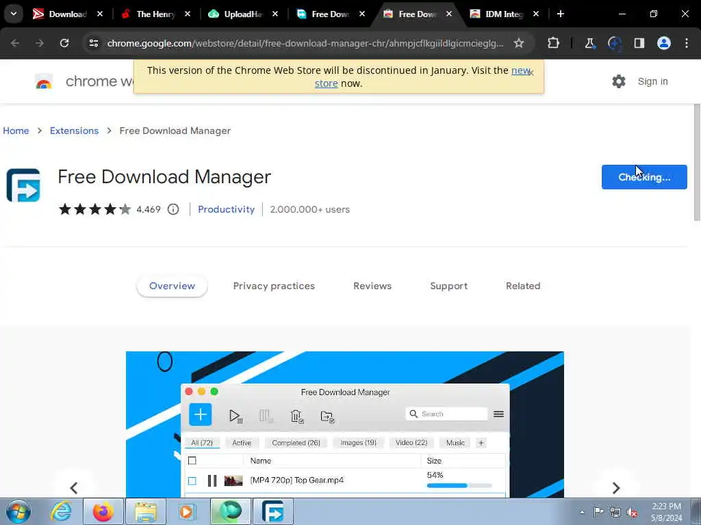This screenshot has width=701, height=525.
Task: Click the muted volume tray icon
Action: pos(632,512)
